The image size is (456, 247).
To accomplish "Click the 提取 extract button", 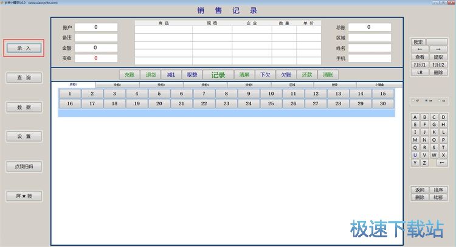I will point(438,57).
